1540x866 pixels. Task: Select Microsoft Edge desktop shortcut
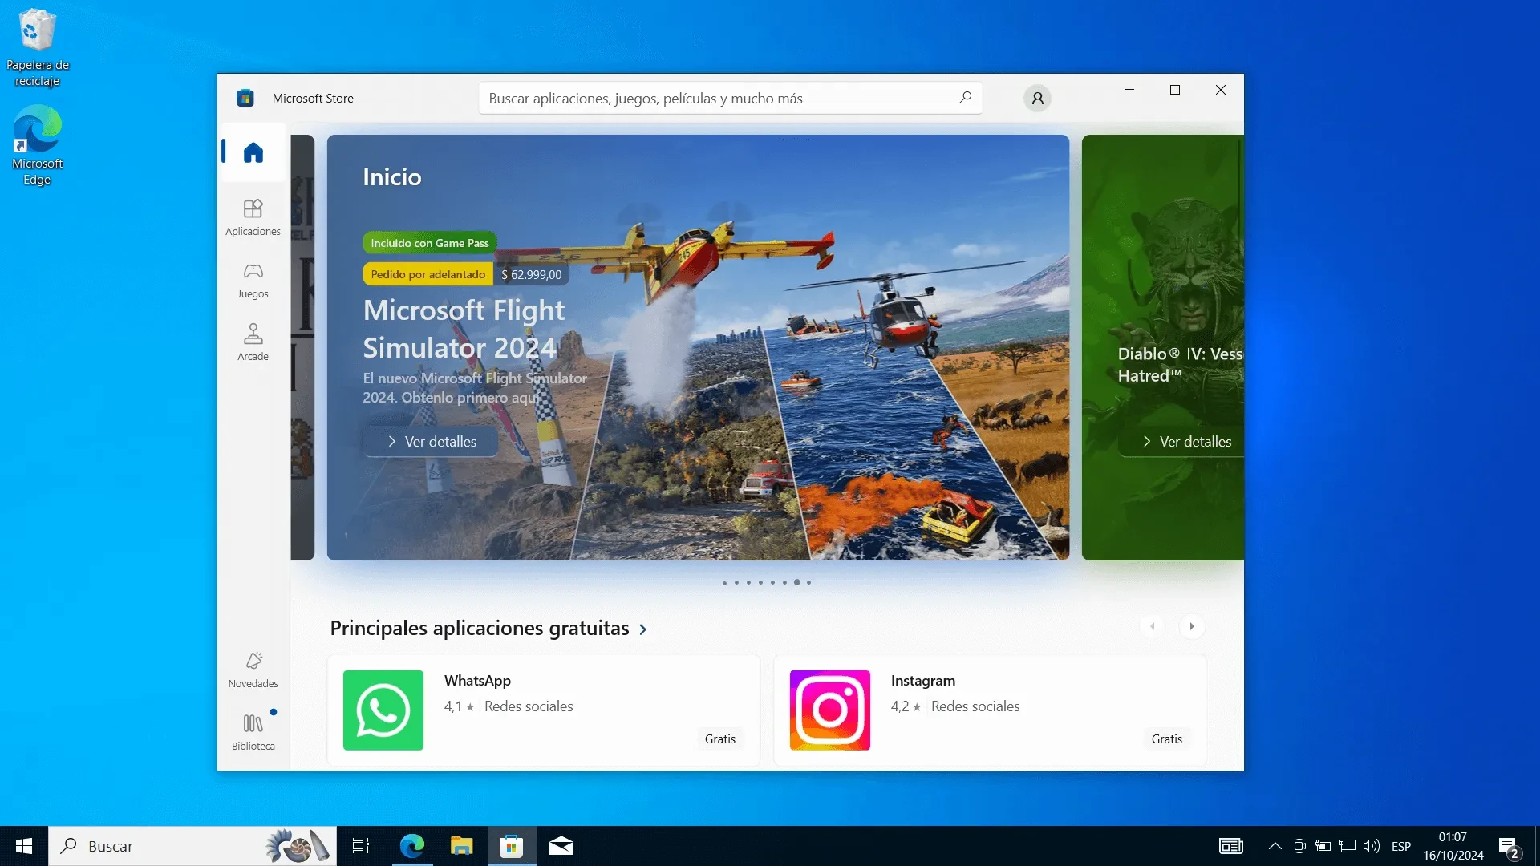click(x=38, y=146)
